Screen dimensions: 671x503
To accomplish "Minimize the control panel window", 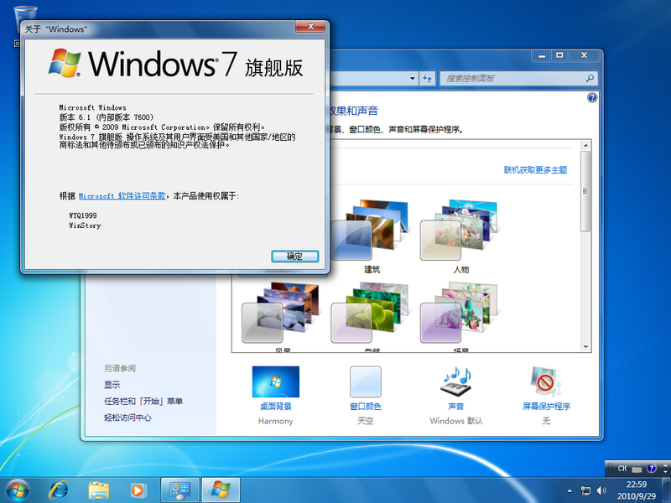I will click(x=542, y=55).
